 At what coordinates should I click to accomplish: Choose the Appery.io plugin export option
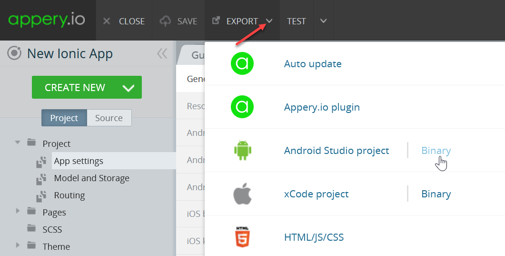[x=322, y=107]
